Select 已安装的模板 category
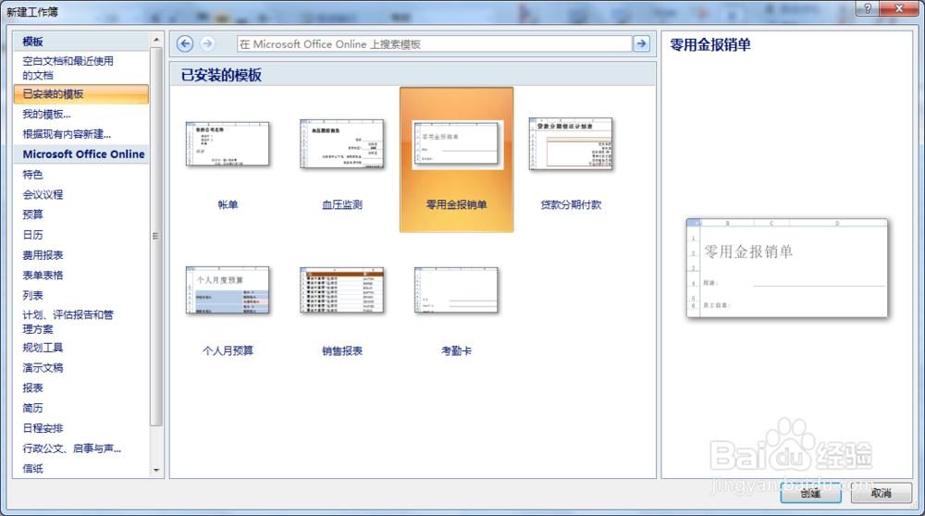 pos(80,93)
